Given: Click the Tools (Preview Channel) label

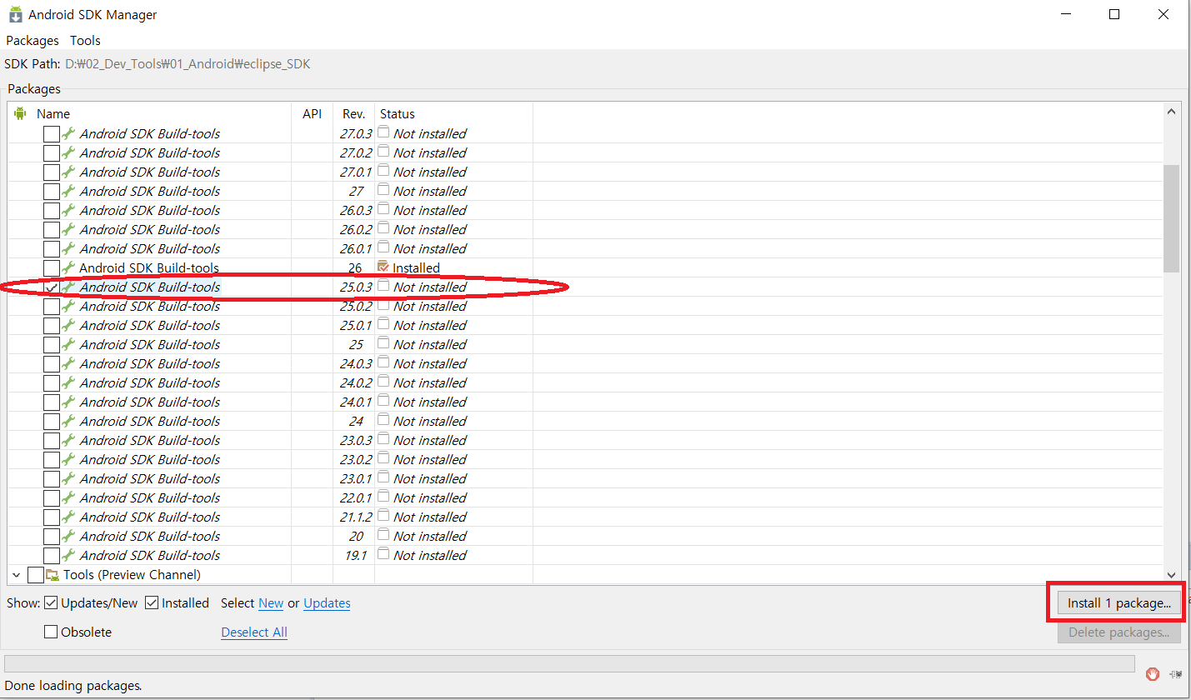Looking at the screenshot, I should pyautogui.click(x=132, y=574).
